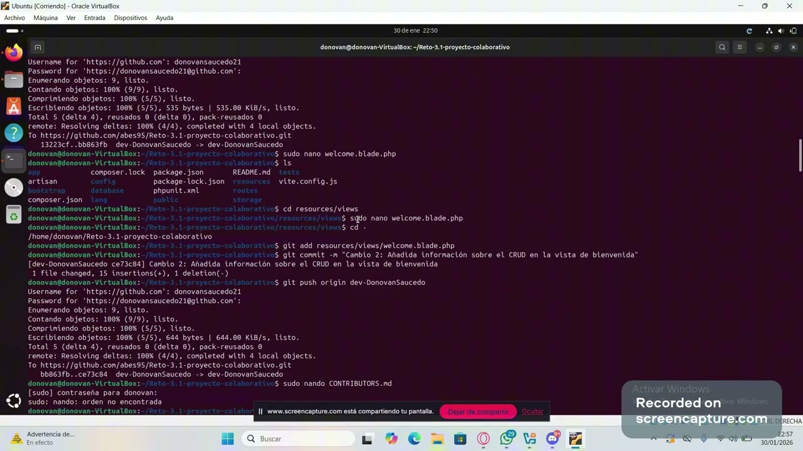Viewport: 803px width, 451px height.
Task: Click the terminal vertical scrollbar
Action: pos(800,155)
